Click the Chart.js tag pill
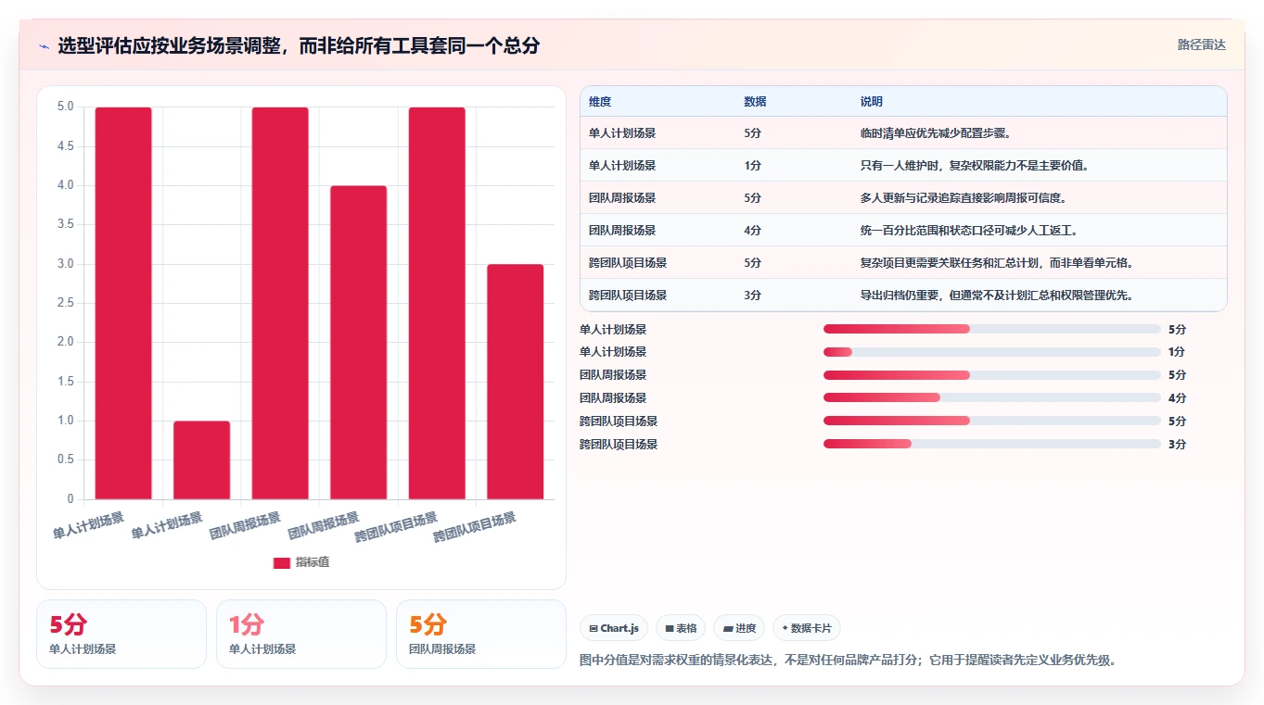 pyautogui.click(x=614, y=628)
